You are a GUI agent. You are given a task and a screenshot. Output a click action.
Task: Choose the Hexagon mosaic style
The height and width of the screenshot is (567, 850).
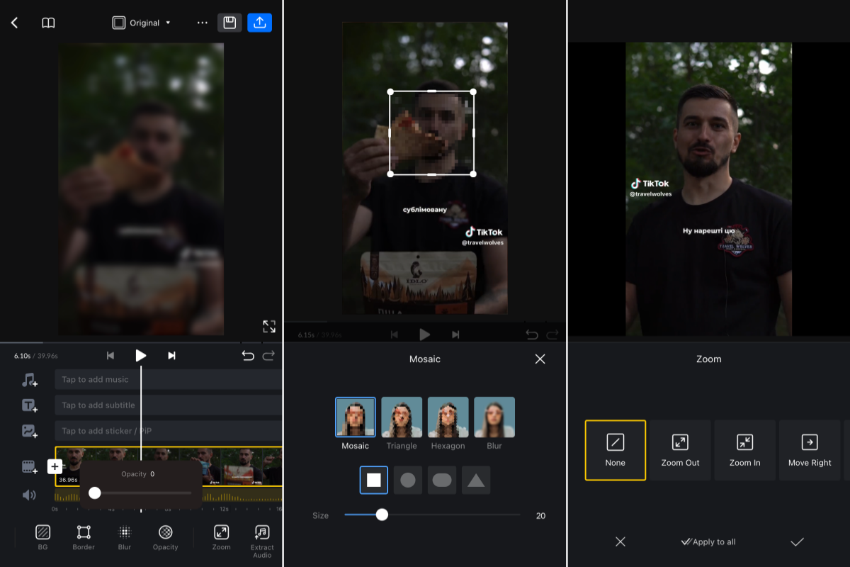click(x=448, y=423)
